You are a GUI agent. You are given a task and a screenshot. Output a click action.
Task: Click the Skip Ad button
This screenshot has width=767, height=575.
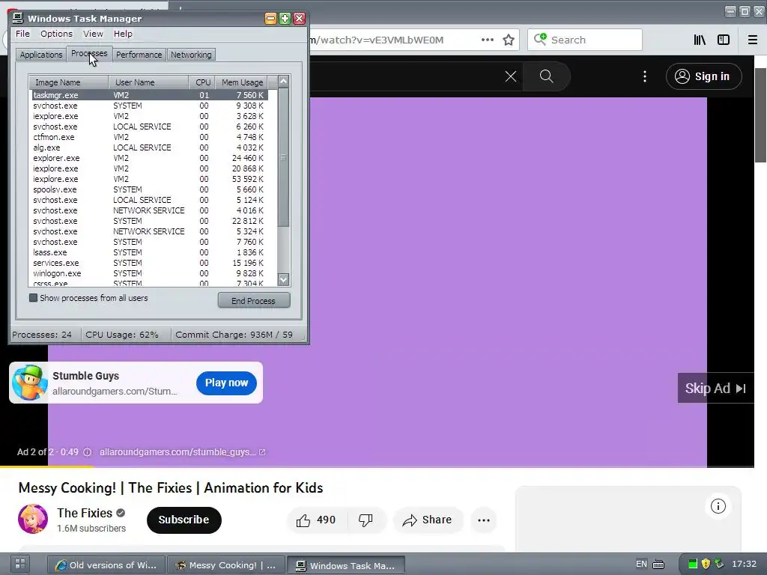[715, 389]
